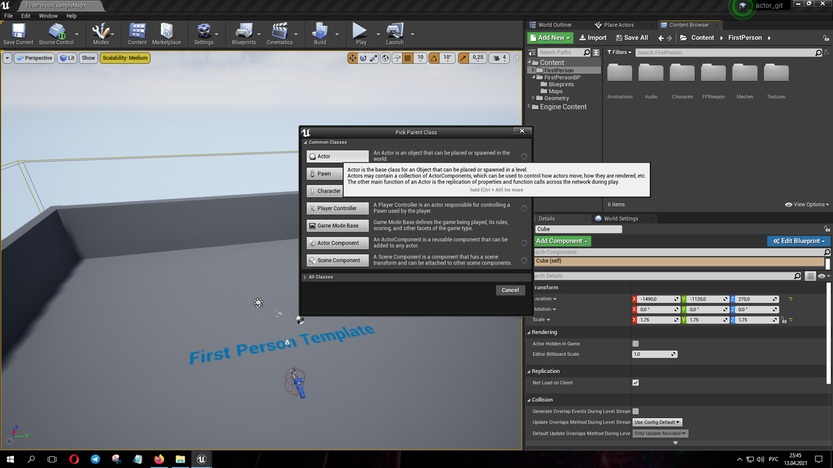This screenshot has height=468, width=833.
Task: Toggle Actor Hidden In Game checkbox
Action: 635,343
